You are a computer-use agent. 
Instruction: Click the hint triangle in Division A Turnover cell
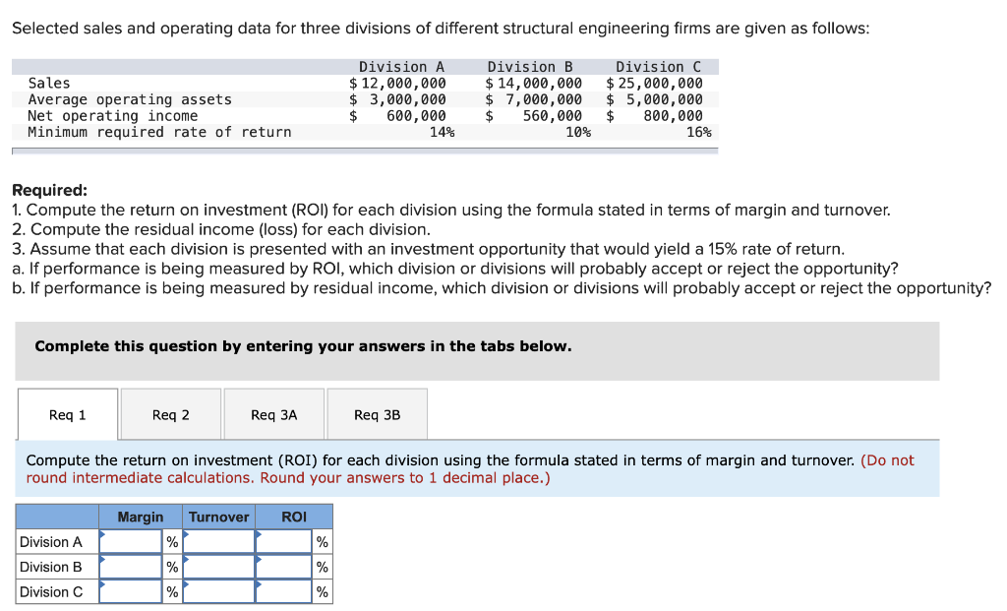tap(185, 536)
